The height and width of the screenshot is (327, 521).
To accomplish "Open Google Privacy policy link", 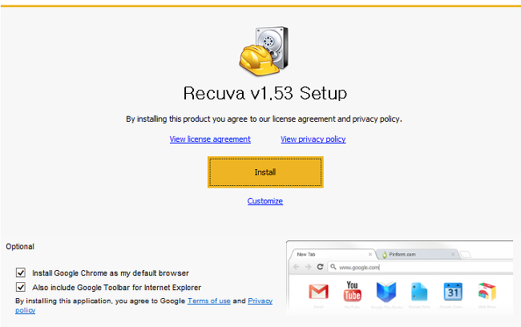I will point(260,301).
